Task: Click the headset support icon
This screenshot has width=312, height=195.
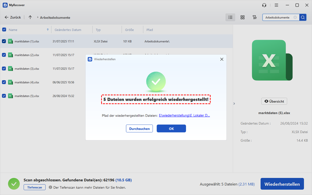Action: coord(264,5)
